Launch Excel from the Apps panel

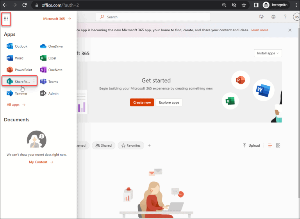[x=48, y=58]
